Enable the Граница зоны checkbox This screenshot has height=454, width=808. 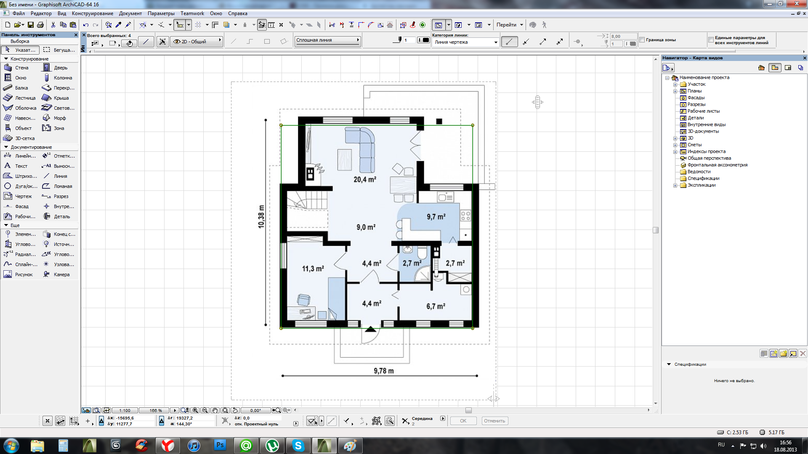point(642,40)
